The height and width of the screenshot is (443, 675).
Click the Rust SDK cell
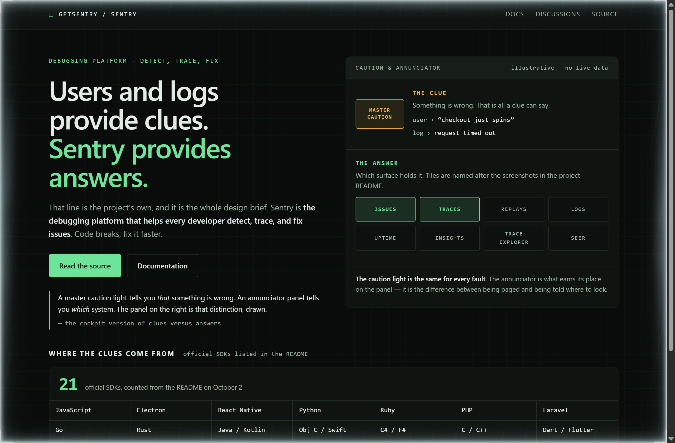[x=171, y=430]
